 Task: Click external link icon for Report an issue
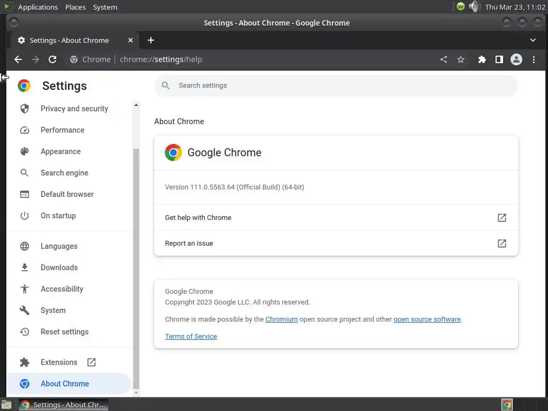click(x=502, y=243)
